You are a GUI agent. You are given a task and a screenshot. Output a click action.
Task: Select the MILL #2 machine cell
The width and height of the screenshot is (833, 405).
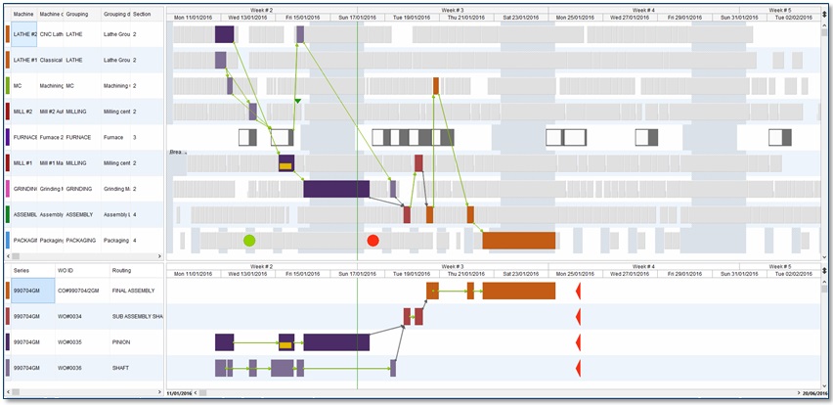(x=23, y=112)
